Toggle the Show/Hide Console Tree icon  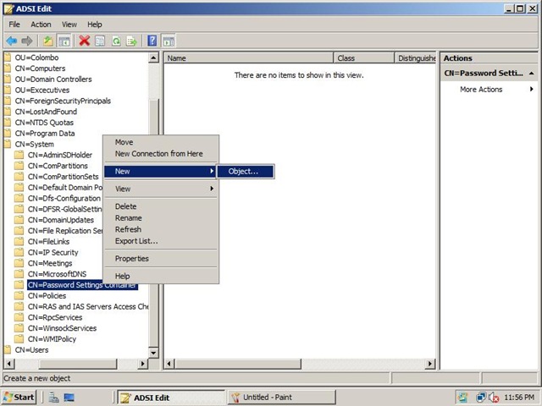pos(64,41)
